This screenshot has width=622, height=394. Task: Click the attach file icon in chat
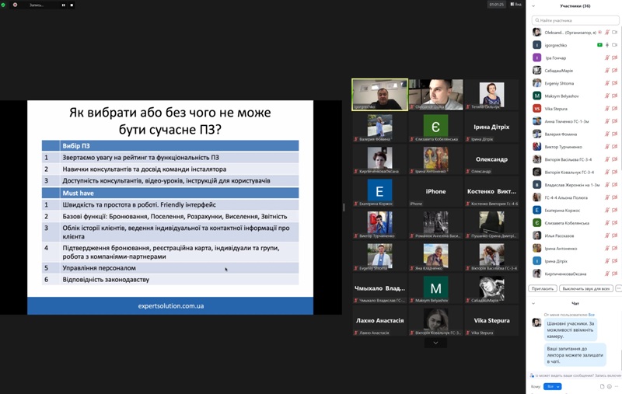click(602, 386)
